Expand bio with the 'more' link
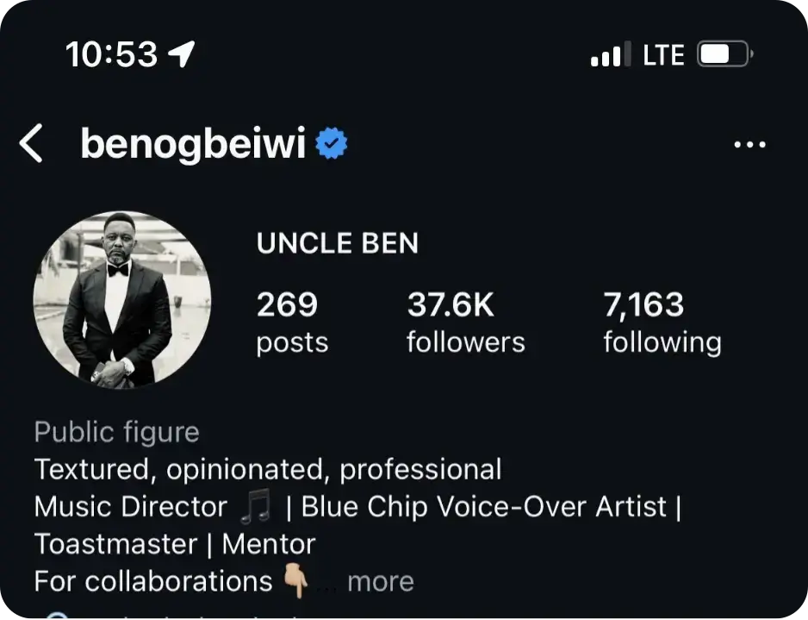Viewport: 808px width, 620px height. pyautogui.click(x=380, y=581)
